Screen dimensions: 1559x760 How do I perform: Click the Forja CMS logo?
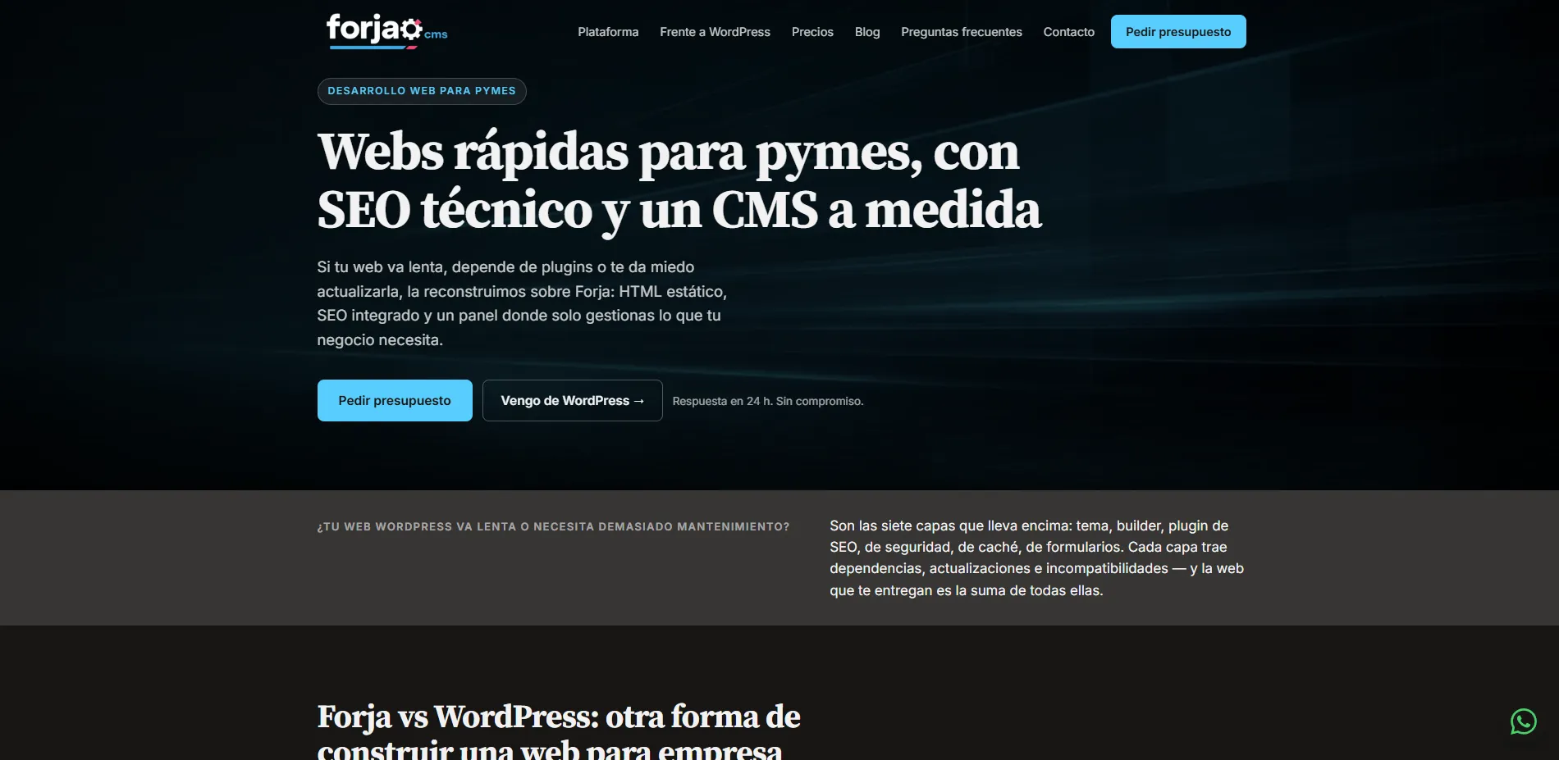pos(386,31)
